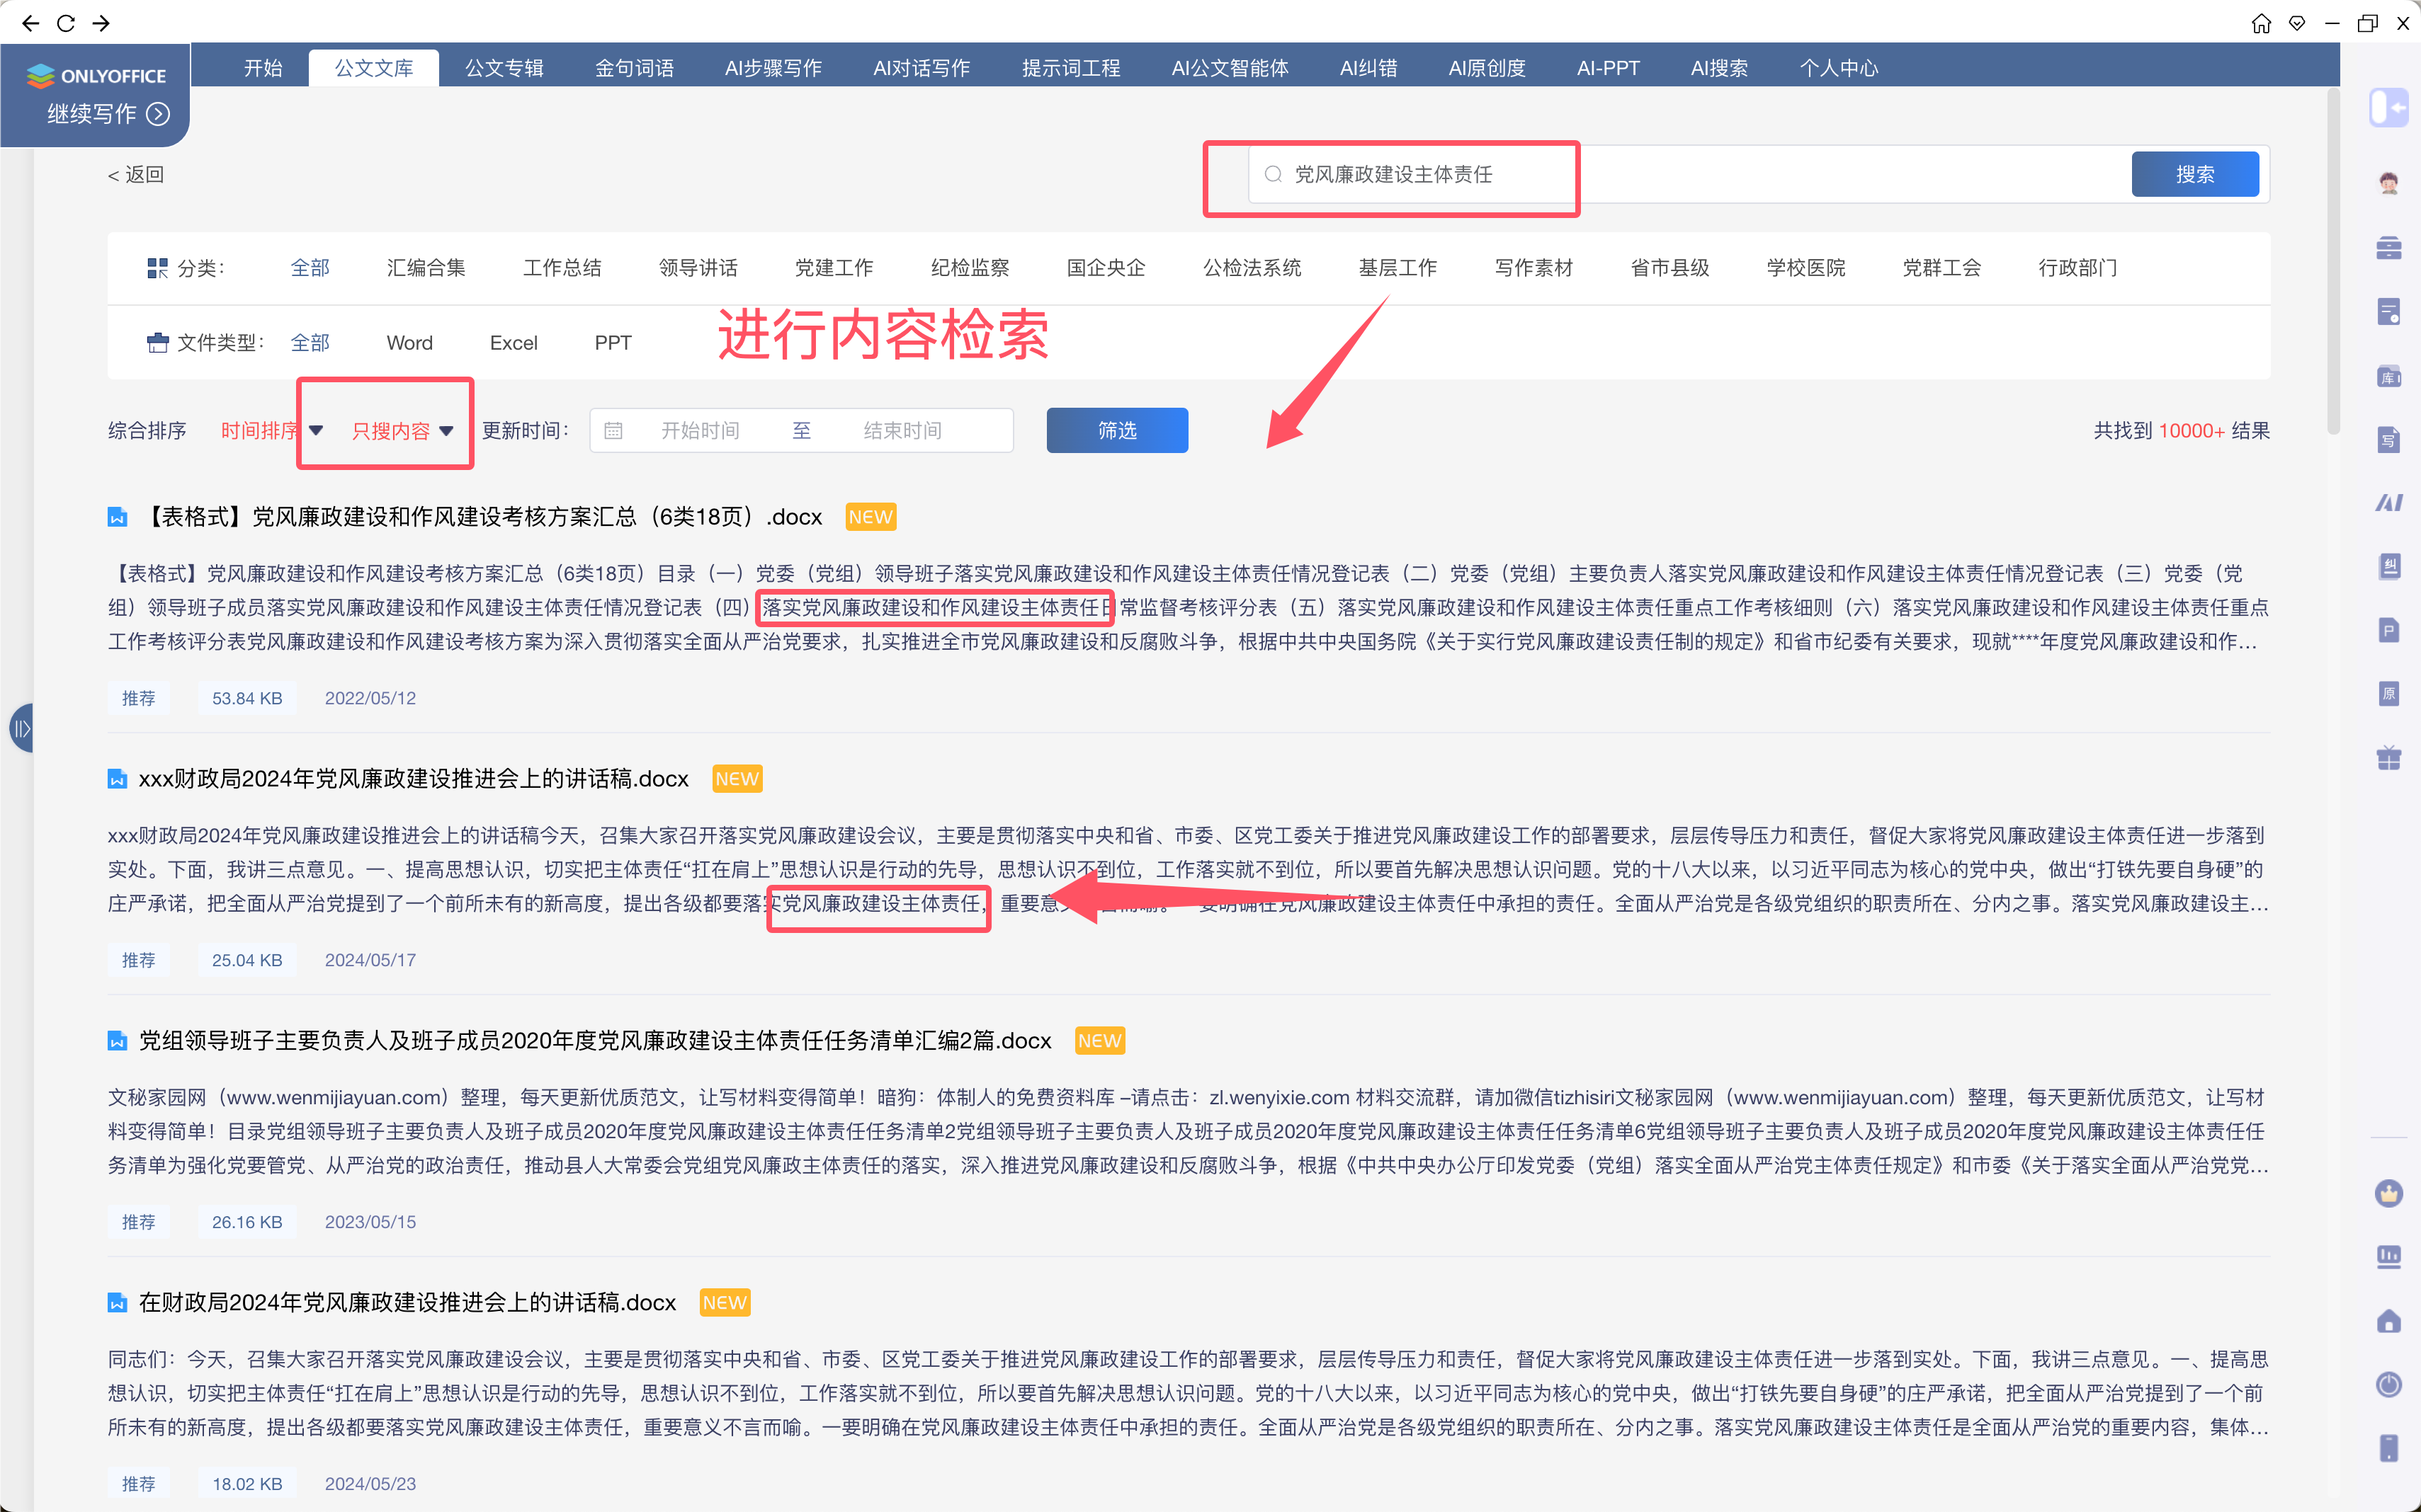Switch to the 金句词语 tab

(x=634, y=67)
